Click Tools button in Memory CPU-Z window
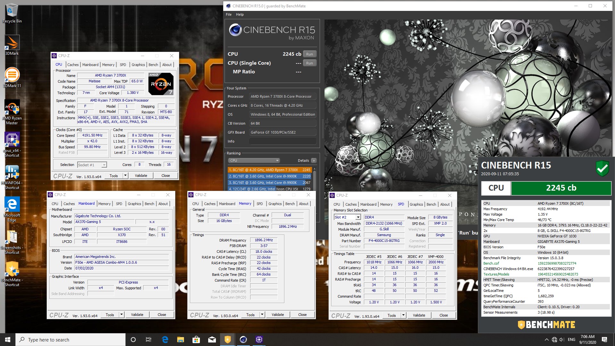The width and height of the screenshot is (615, 346). coord(250,315)
